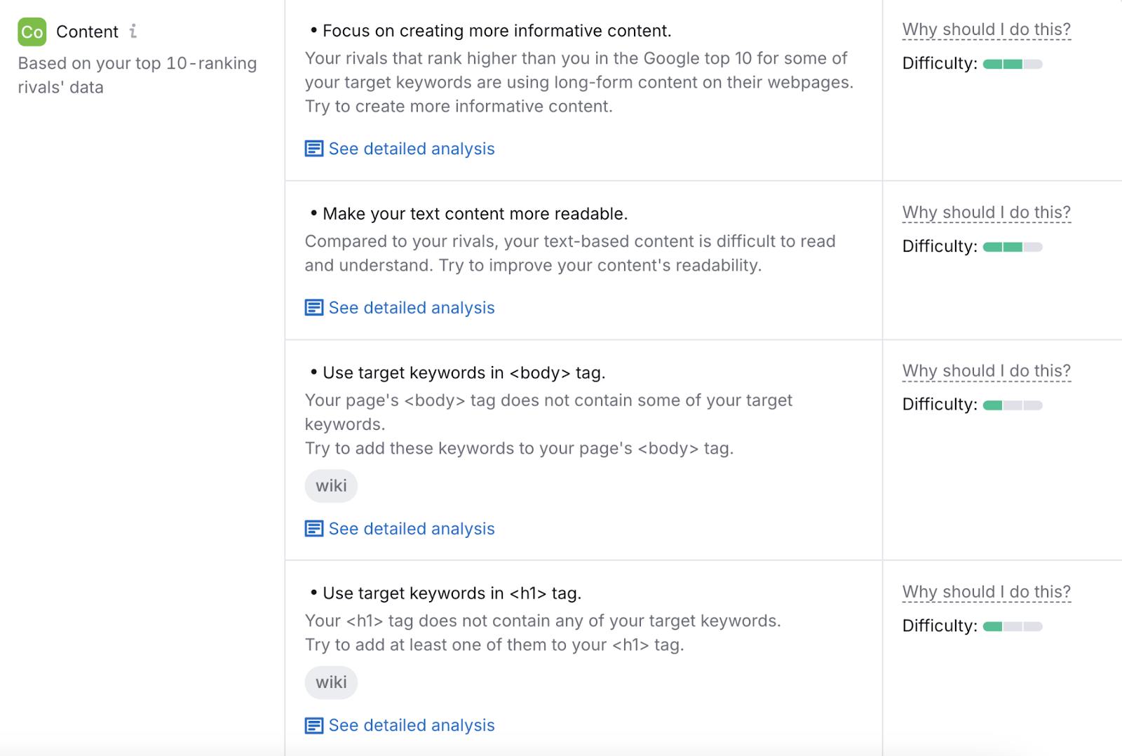Show why to use keywords in body tag
Image resolution: width=1122 pixels, height=756 pixels.
pyautogui.click(x=986, y=371)
